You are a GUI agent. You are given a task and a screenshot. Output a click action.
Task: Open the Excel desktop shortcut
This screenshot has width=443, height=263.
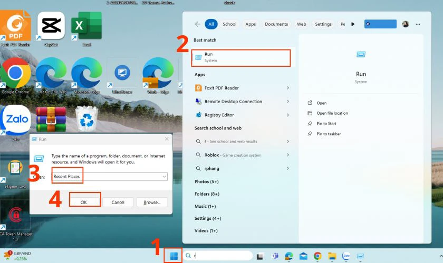86,25
